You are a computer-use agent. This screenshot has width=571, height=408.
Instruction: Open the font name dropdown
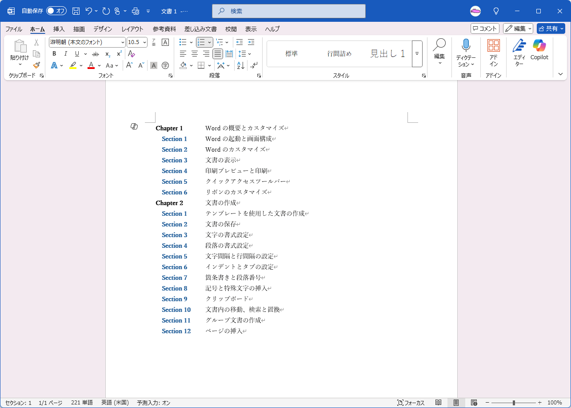pos(123,42)
